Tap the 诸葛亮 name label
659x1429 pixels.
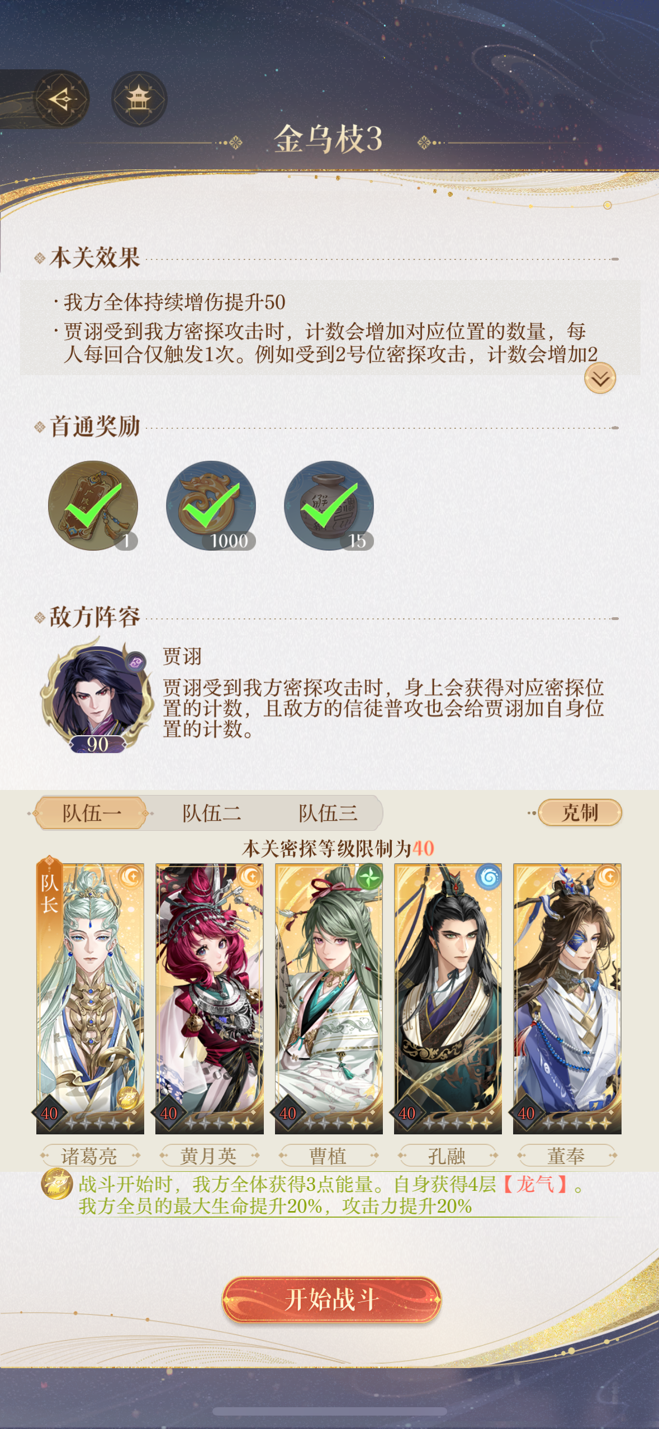click(89, 1155)
